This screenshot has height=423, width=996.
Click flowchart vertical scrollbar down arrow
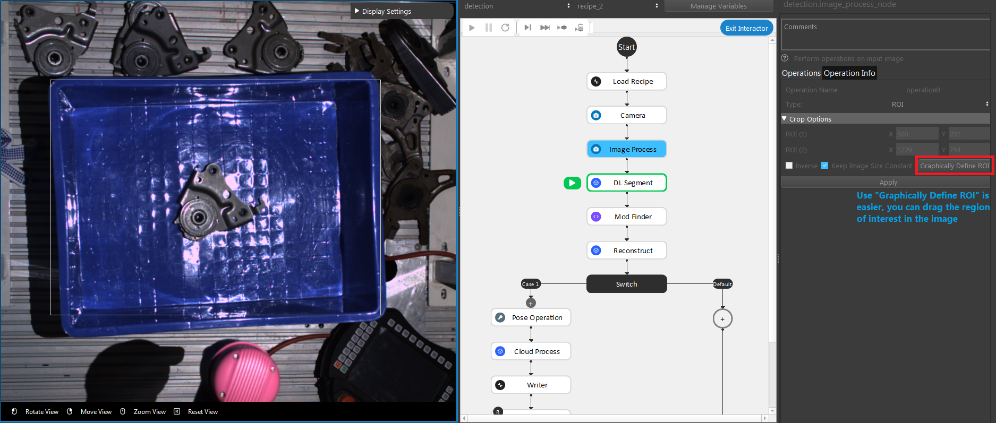[772, 411]
